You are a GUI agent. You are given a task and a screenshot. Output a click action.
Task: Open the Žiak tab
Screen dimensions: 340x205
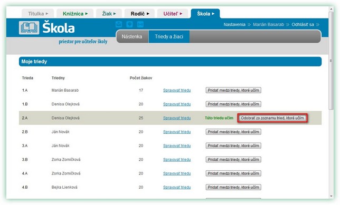(x=109, y=14)
